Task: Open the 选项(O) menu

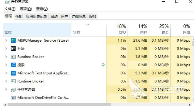Action: pos(26,9)
